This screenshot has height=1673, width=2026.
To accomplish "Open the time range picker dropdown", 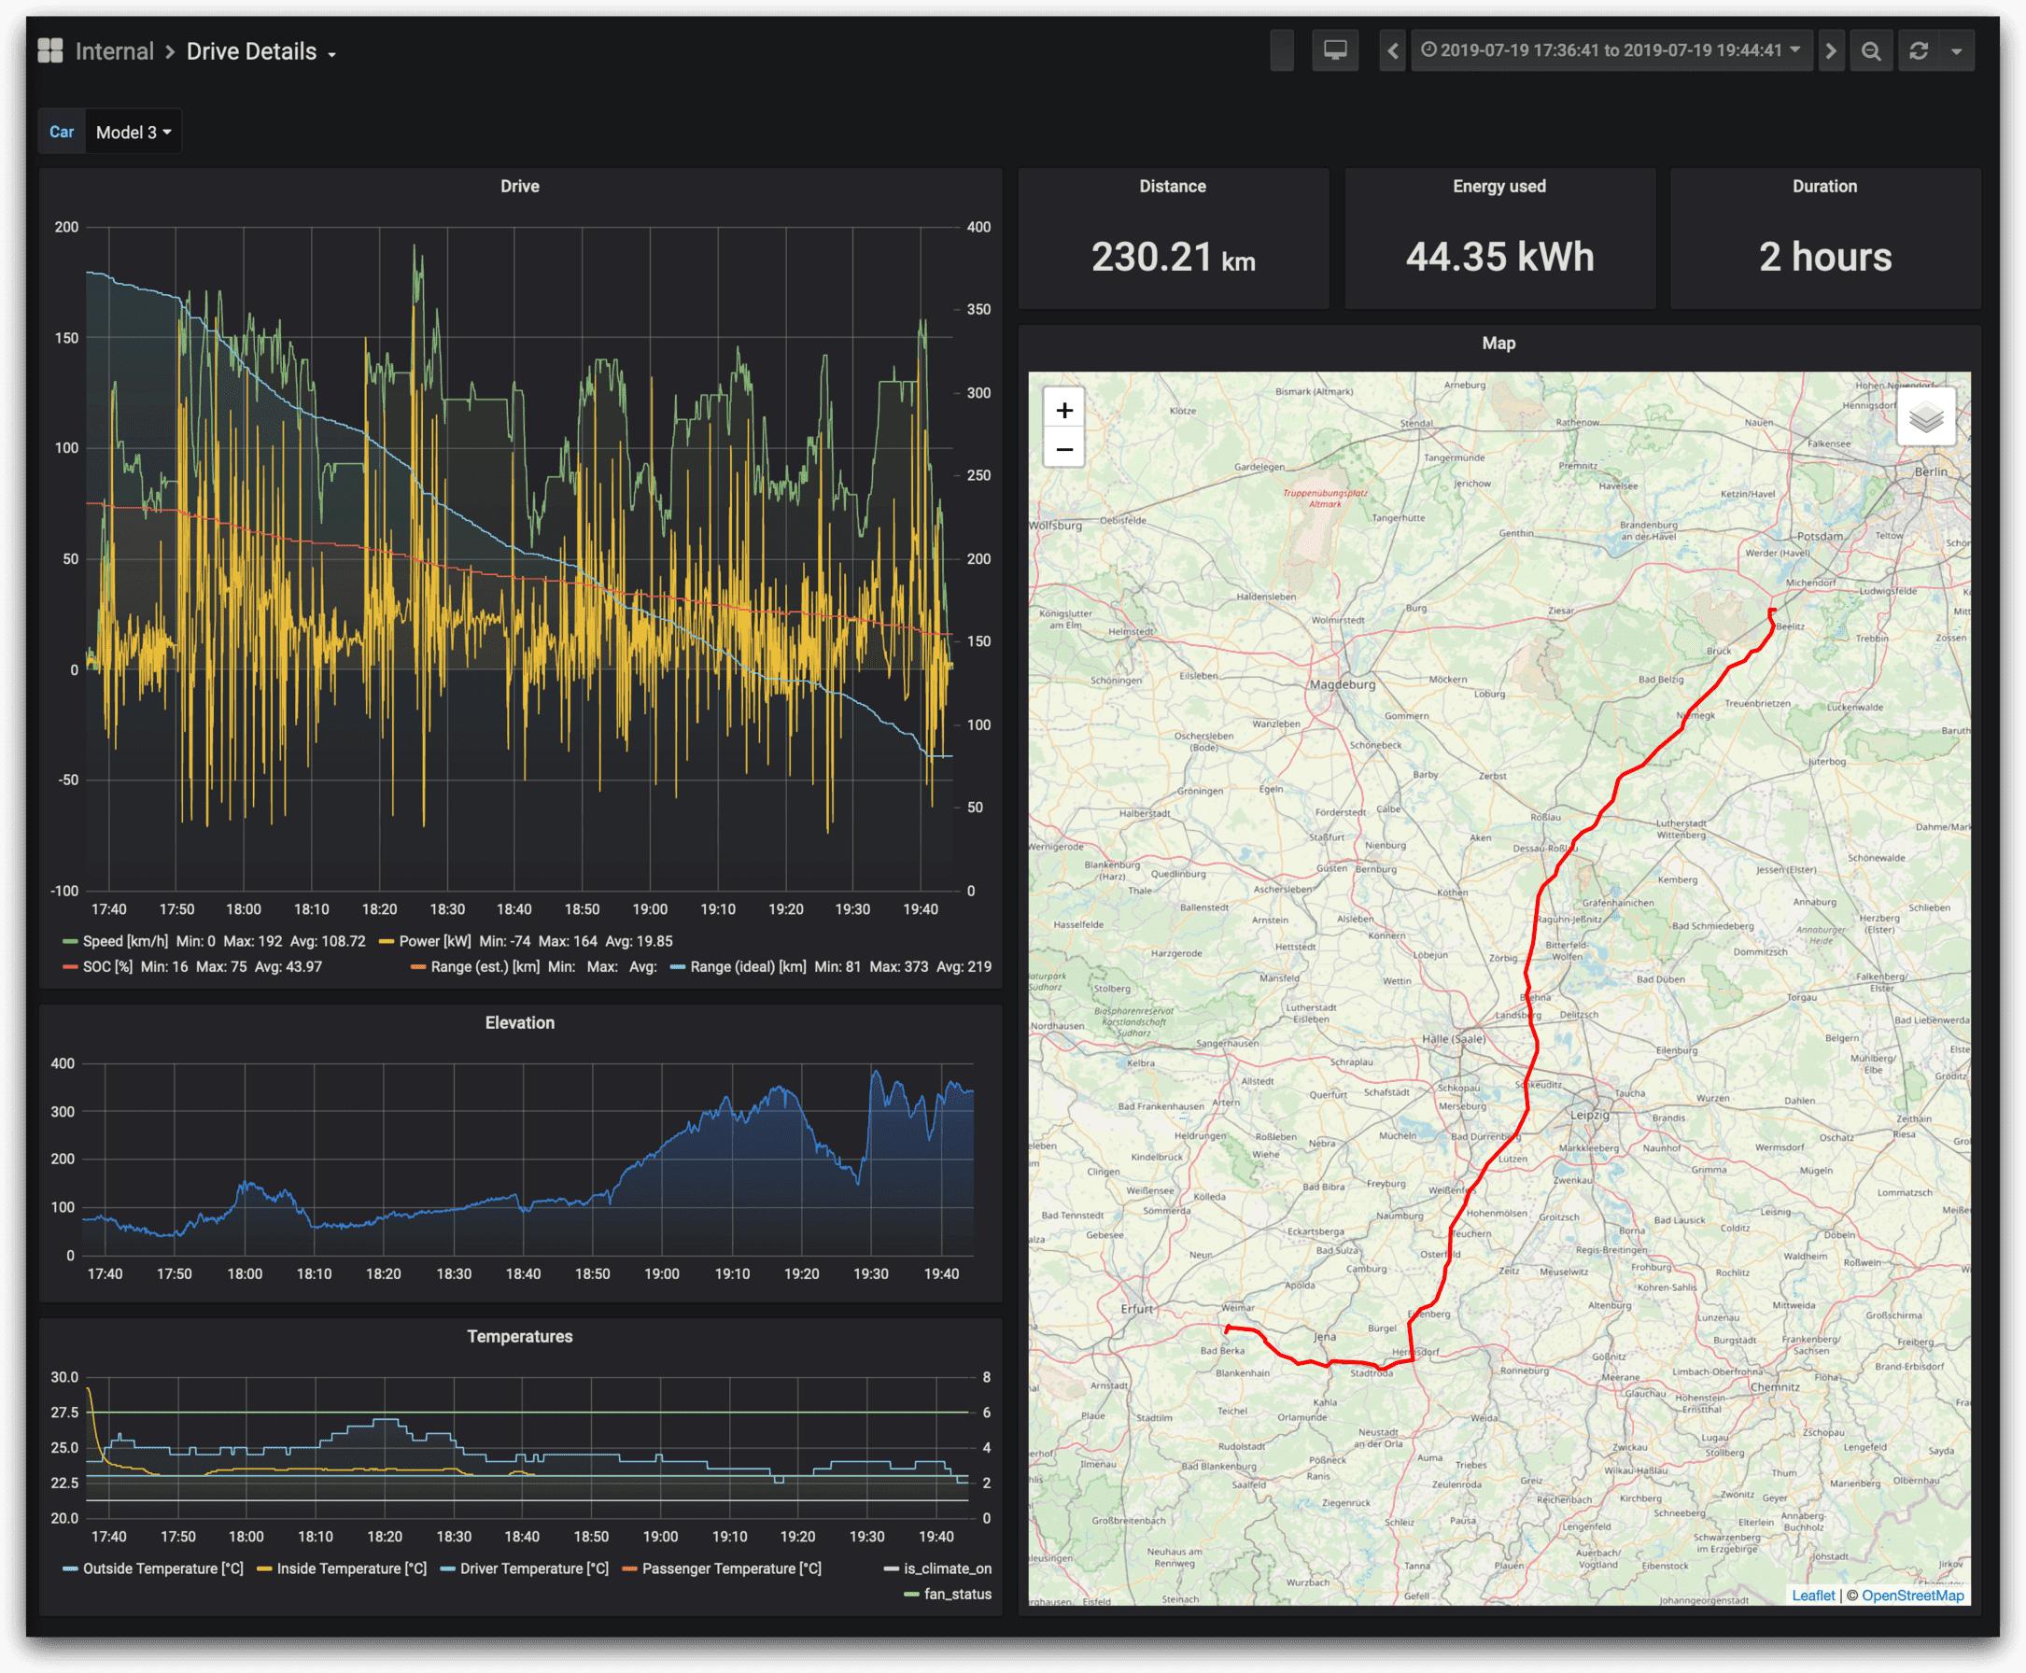I will (1611, 51).
